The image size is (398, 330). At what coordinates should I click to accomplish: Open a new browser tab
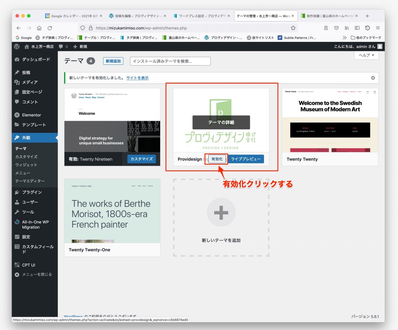367,16
